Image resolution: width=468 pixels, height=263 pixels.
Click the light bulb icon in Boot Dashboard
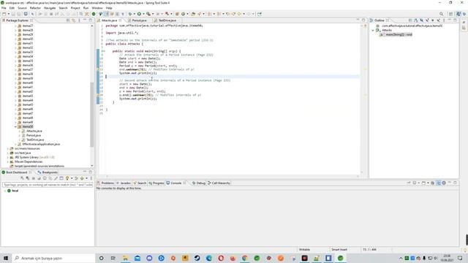tap(67, 178)
